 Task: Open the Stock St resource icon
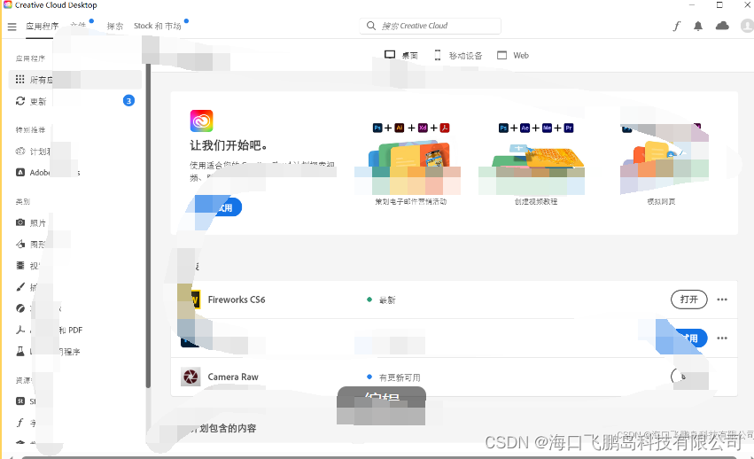[x=20, y=401]
